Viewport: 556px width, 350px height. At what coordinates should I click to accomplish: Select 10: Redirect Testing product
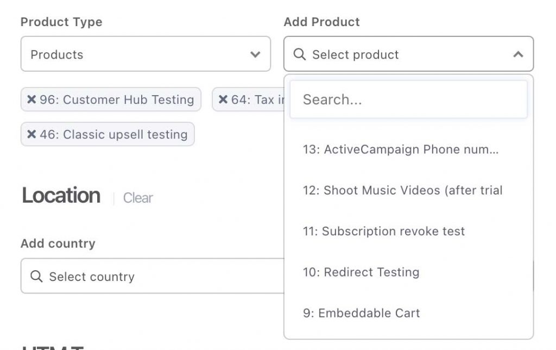408,272
